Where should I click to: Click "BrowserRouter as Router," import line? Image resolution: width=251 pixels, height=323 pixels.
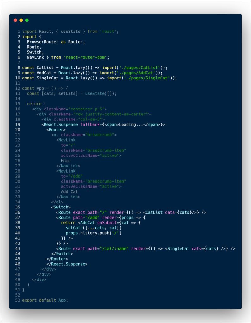(x=56, y=42)
